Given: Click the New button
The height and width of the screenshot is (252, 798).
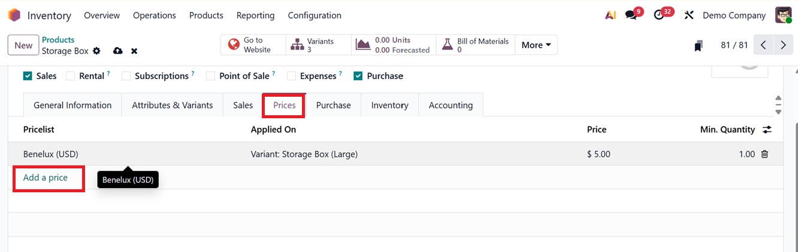Looking at the screenshot, I should [23, 45].
